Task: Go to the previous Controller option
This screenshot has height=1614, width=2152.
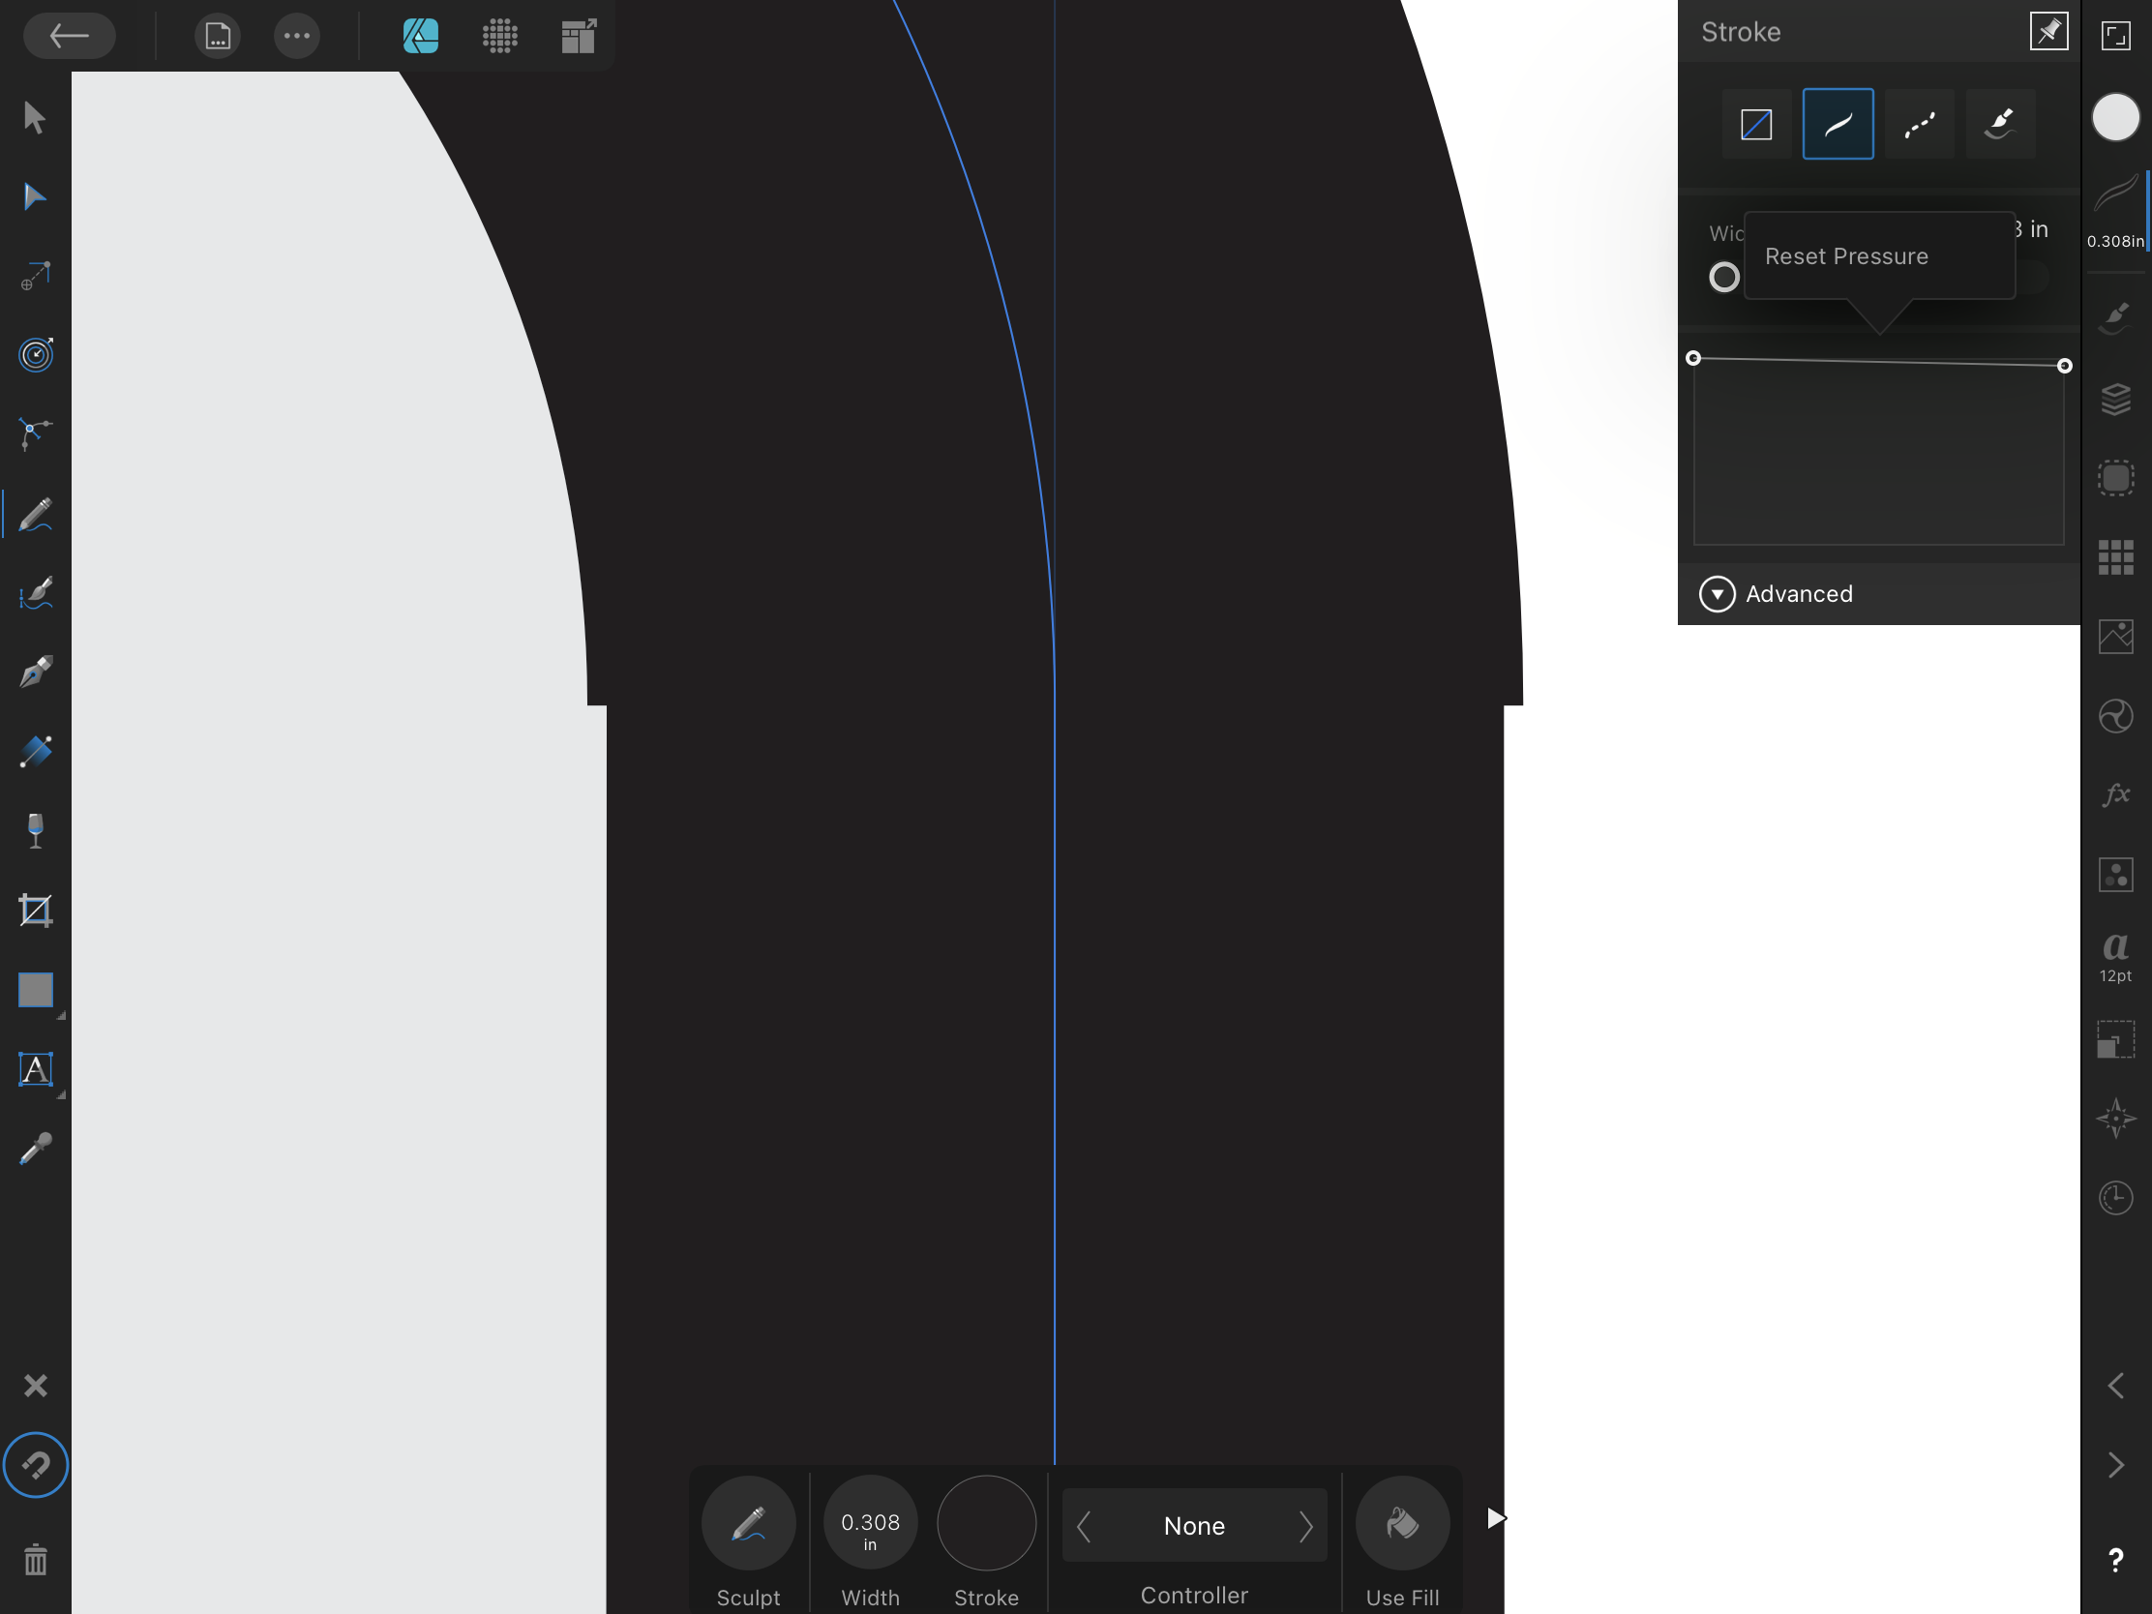Action: (x=1084, y=1526)
